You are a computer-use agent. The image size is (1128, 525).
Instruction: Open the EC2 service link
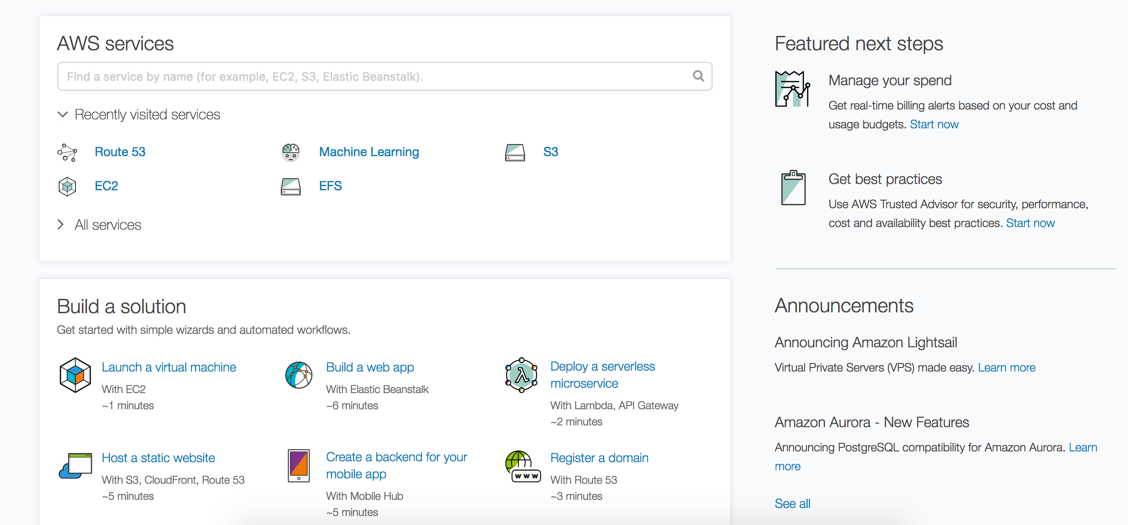click(106, 186)
